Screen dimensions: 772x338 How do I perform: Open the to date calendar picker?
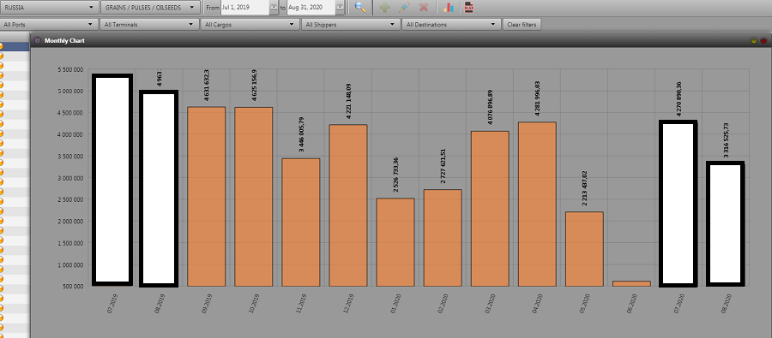(x=341, y=8)
